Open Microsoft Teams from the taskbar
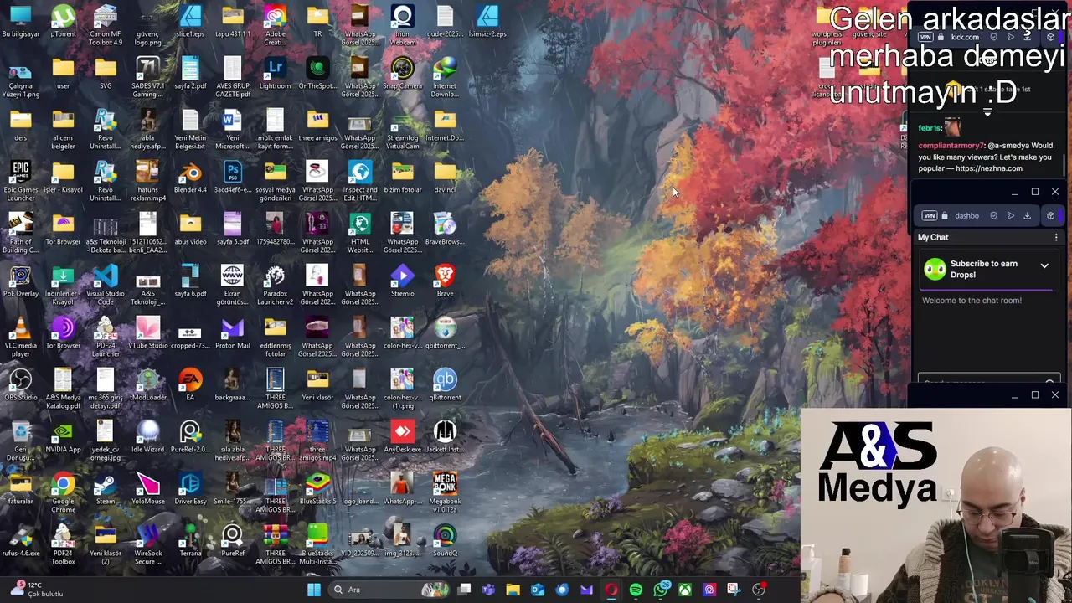 (488, 590)
